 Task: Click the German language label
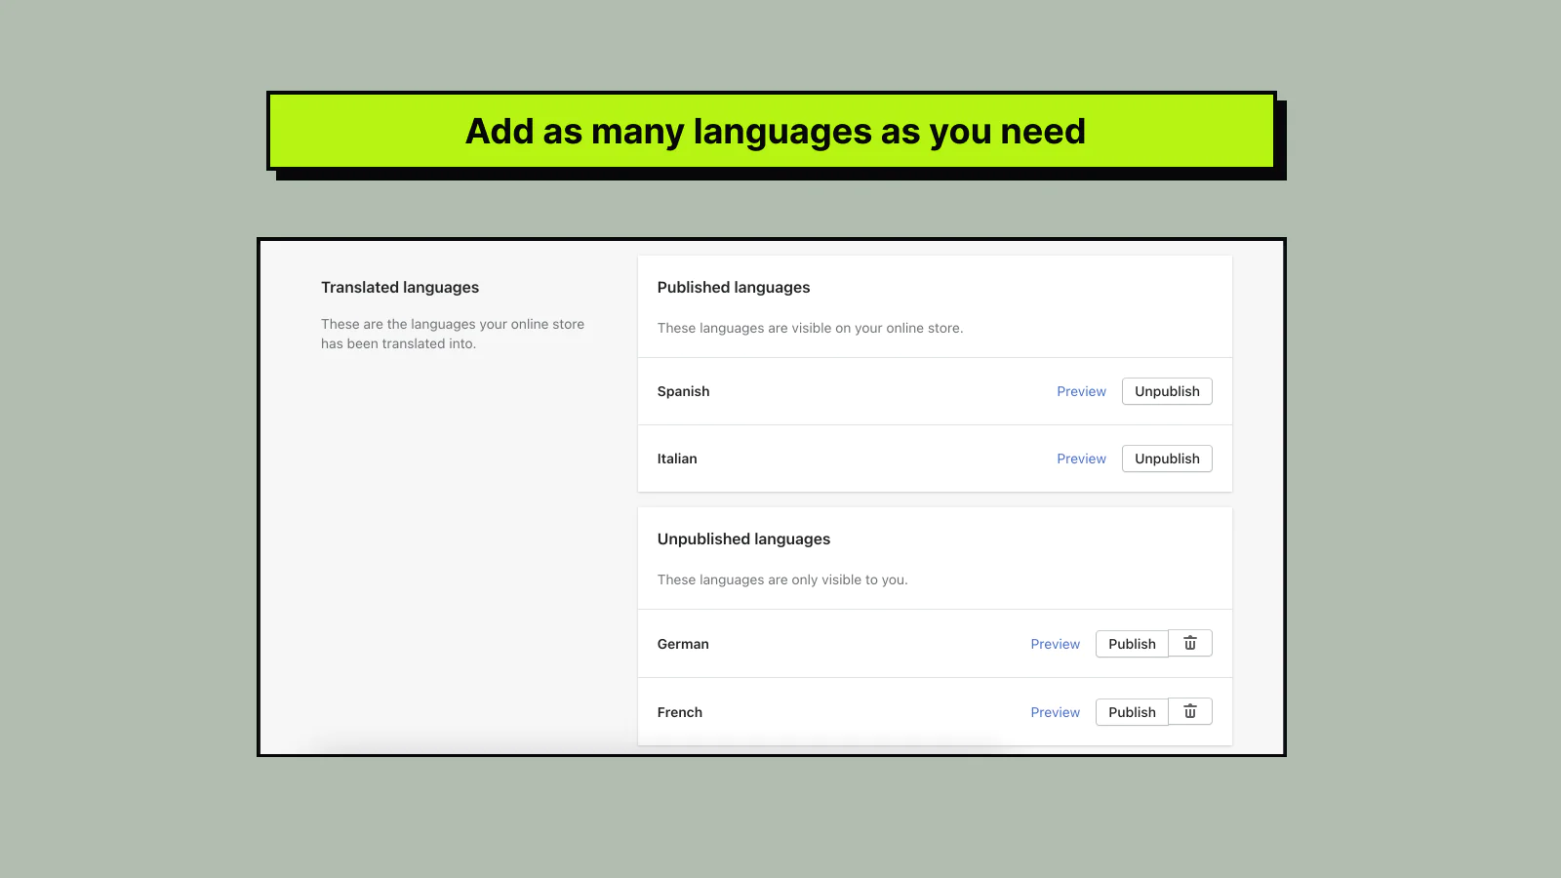(683, 644)
